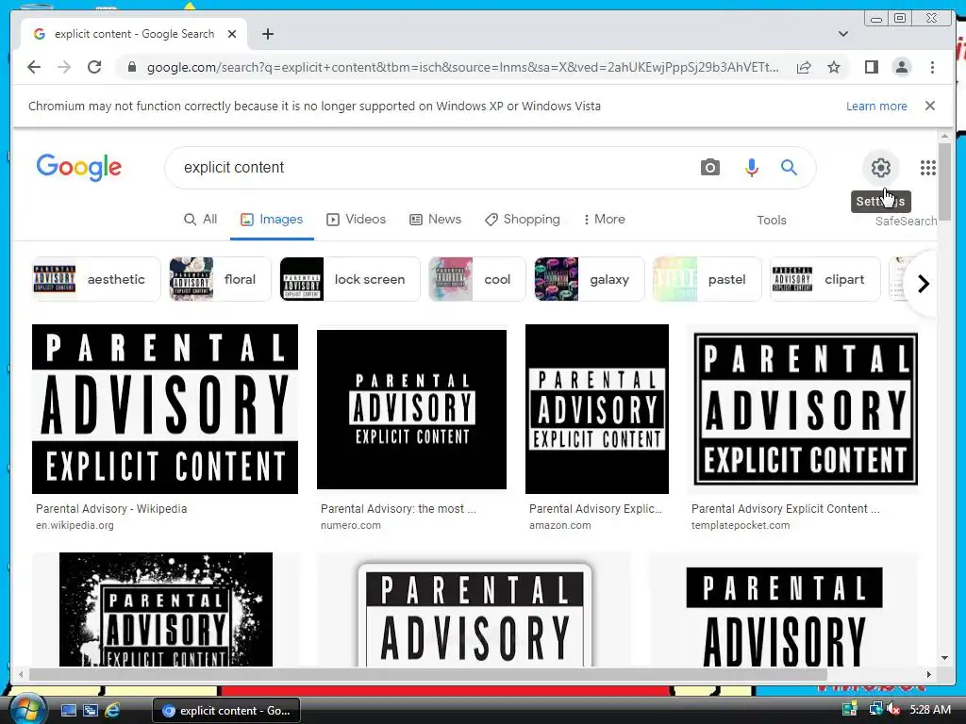Click the muted volume tray icon
The height and width of the screenshot is (724, 966).
893,710
